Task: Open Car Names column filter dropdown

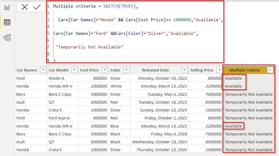Action: (43, 70)
